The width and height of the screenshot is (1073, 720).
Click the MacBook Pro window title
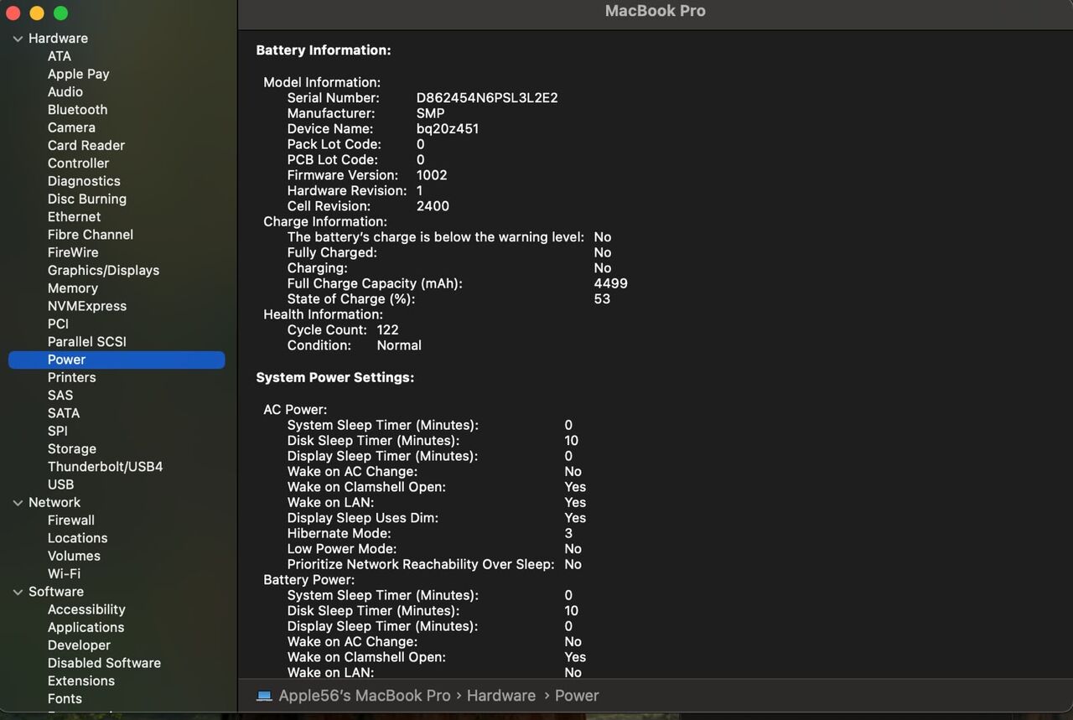(656, 11)
